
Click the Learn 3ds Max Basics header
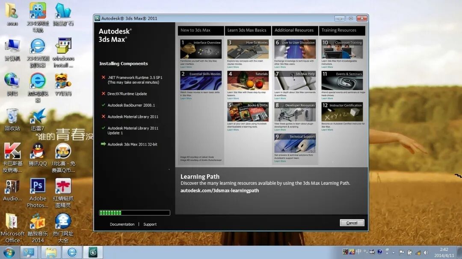[248, 30]
